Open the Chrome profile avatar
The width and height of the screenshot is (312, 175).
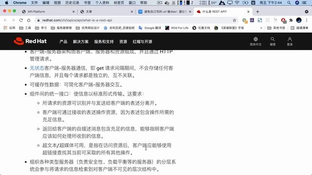(x=299, y=20)
